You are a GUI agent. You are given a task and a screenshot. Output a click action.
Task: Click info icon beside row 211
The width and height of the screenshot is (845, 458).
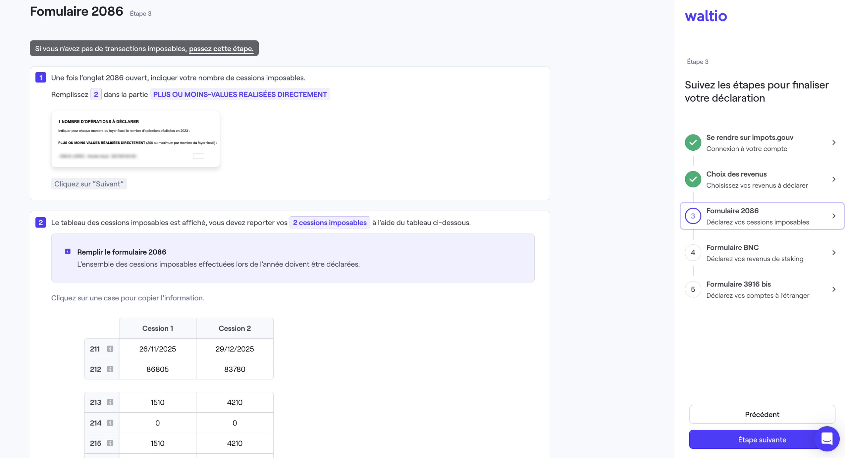click(110, 349)
